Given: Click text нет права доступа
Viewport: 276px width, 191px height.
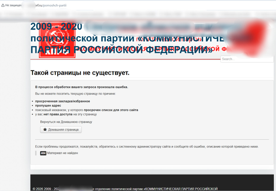Looking at the screenshot, I should tap(58, 114).
